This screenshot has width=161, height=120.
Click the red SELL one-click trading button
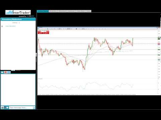pyautogui.click(x=40, y=32)
